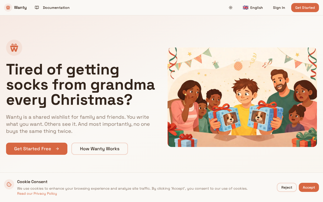Click the Cookie Consent title
The image size is (323, 202).
pyautogui.click(x=32, y=182)
